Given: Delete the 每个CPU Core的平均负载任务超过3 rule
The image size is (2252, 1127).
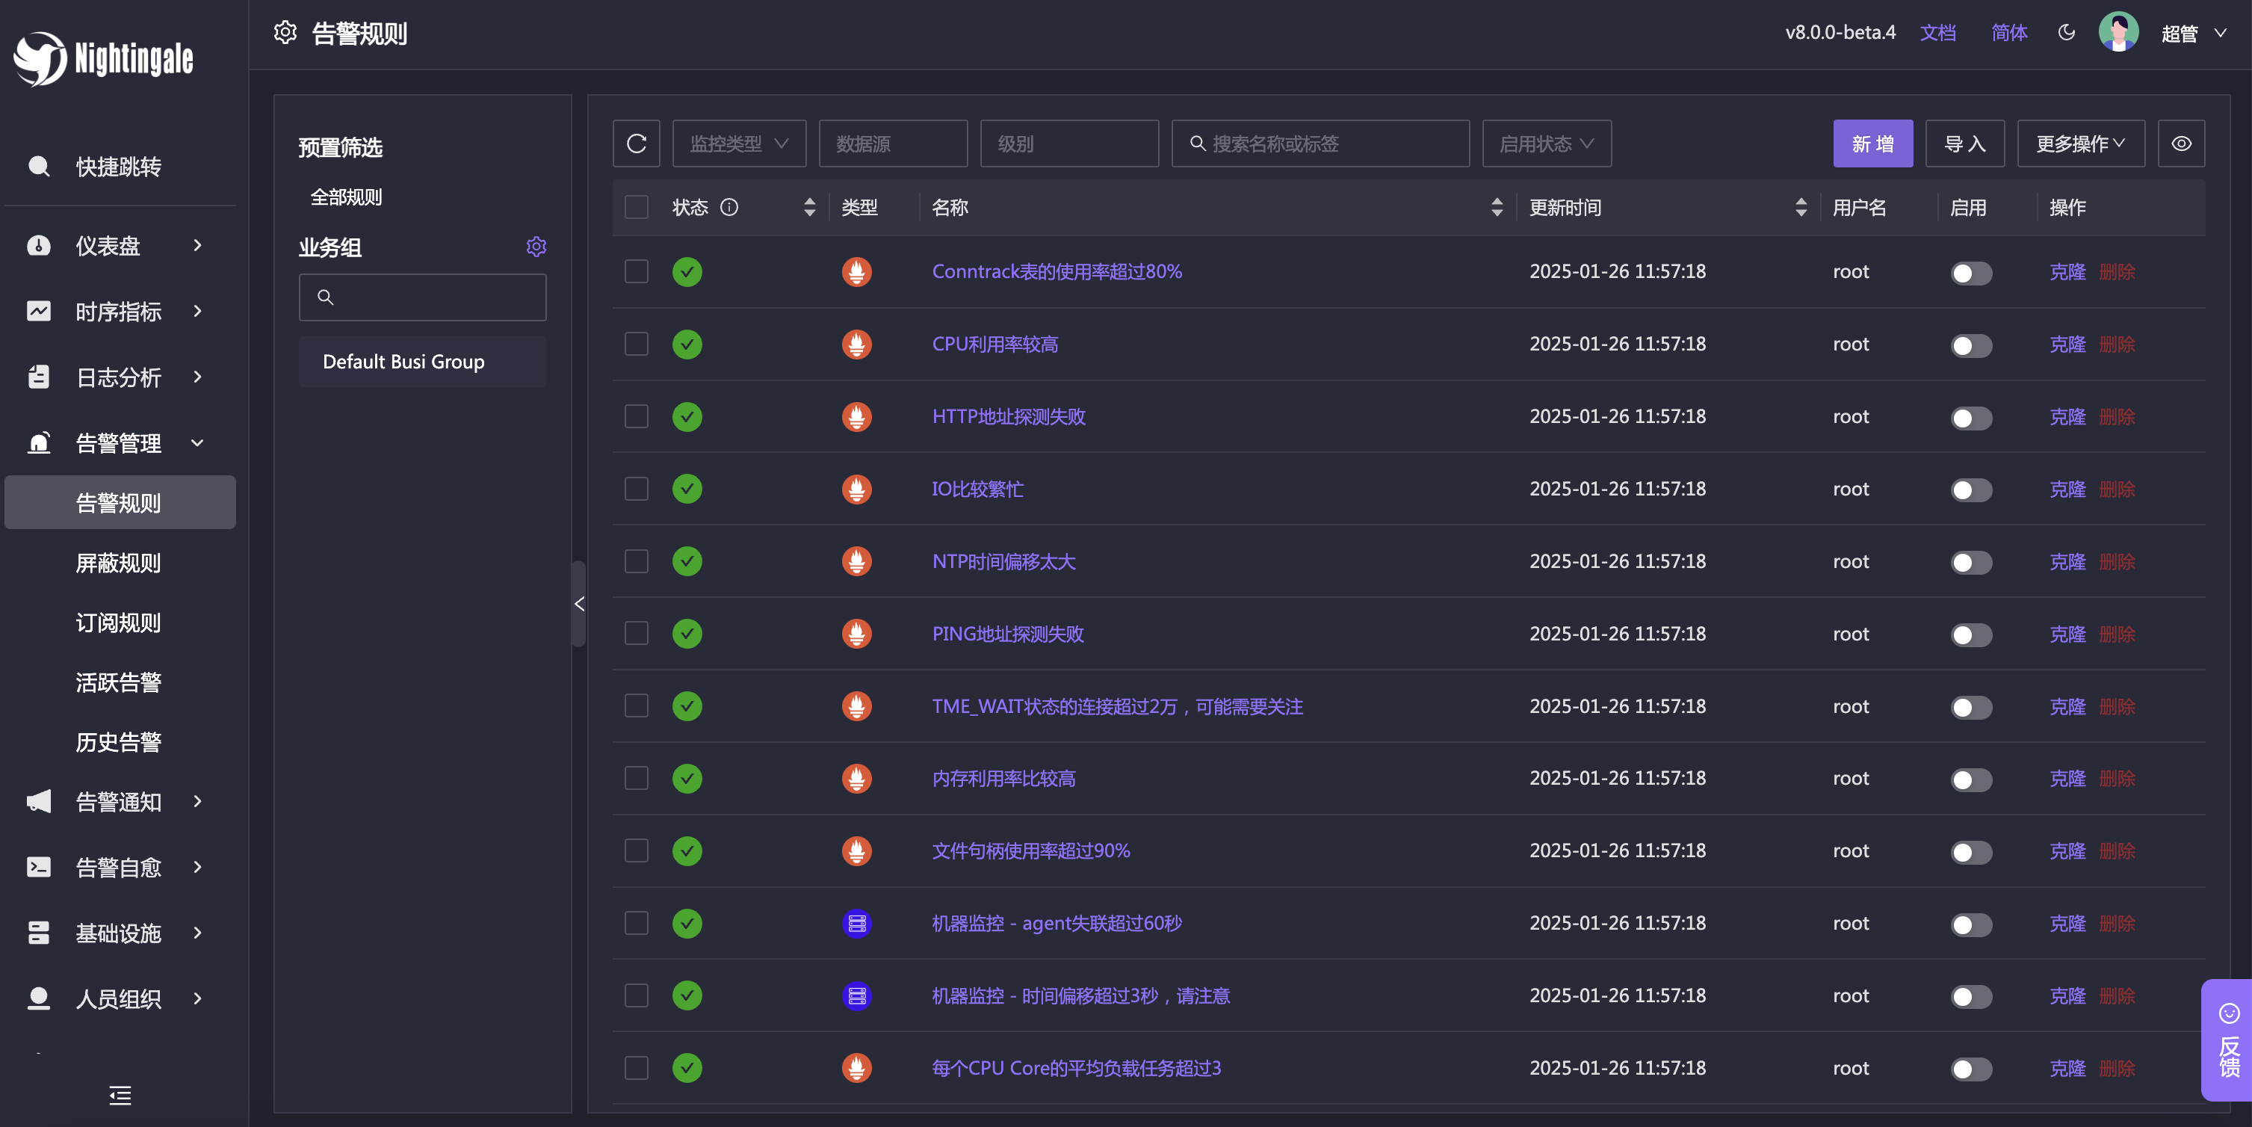Looking at the screenshot, I should point(2117,1069).
